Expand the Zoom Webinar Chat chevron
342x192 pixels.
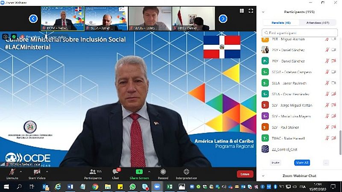click(x=263, y=176)
